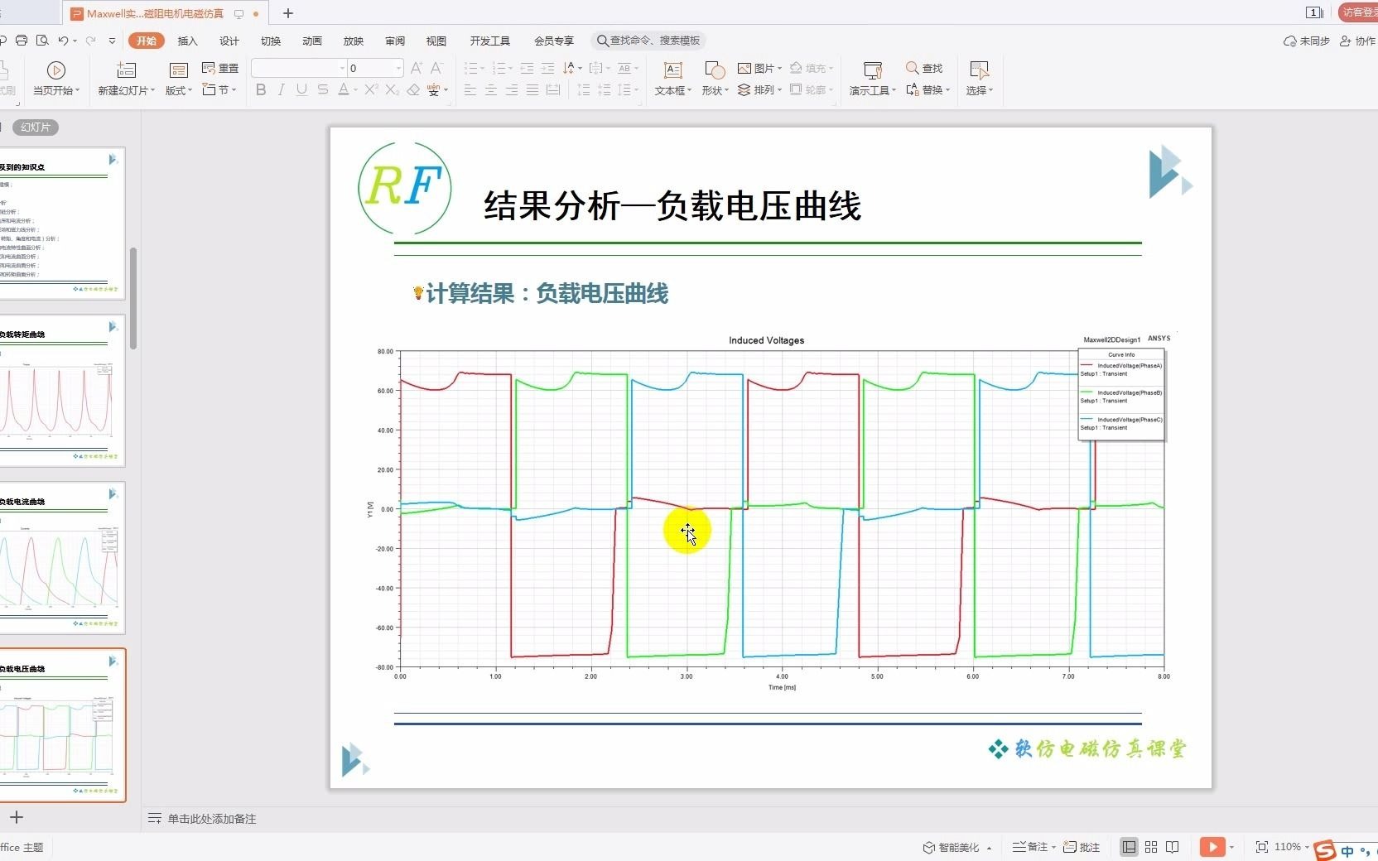Toggle superscript formatting
This screenshot has height=861, width=1378.
(x=371, y=89)
